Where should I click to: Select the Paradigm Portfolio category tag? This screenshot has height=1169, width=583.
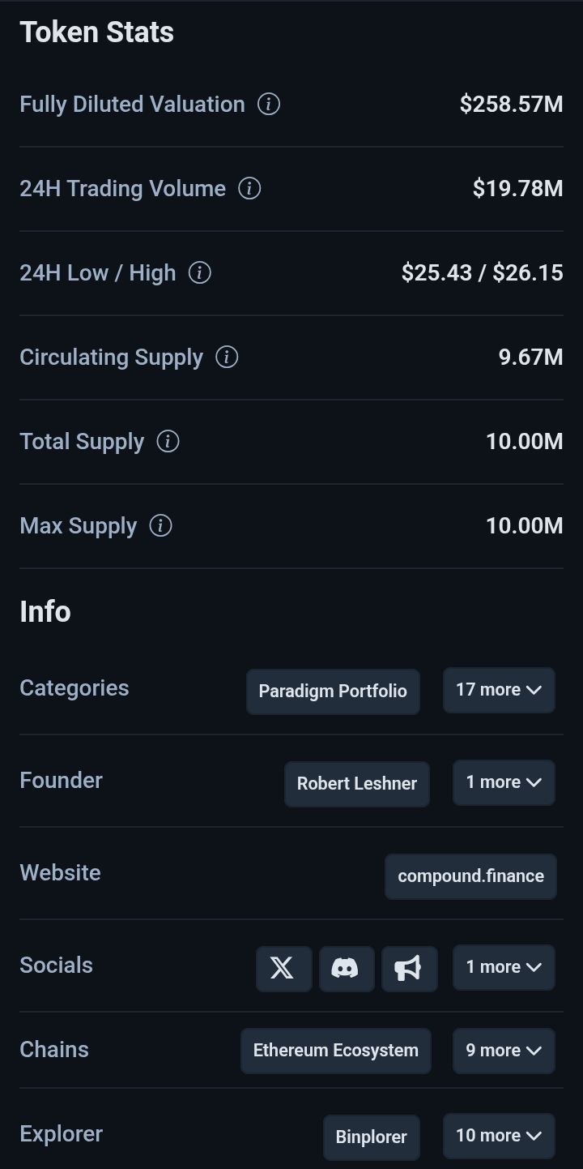[x=333, y=692]
